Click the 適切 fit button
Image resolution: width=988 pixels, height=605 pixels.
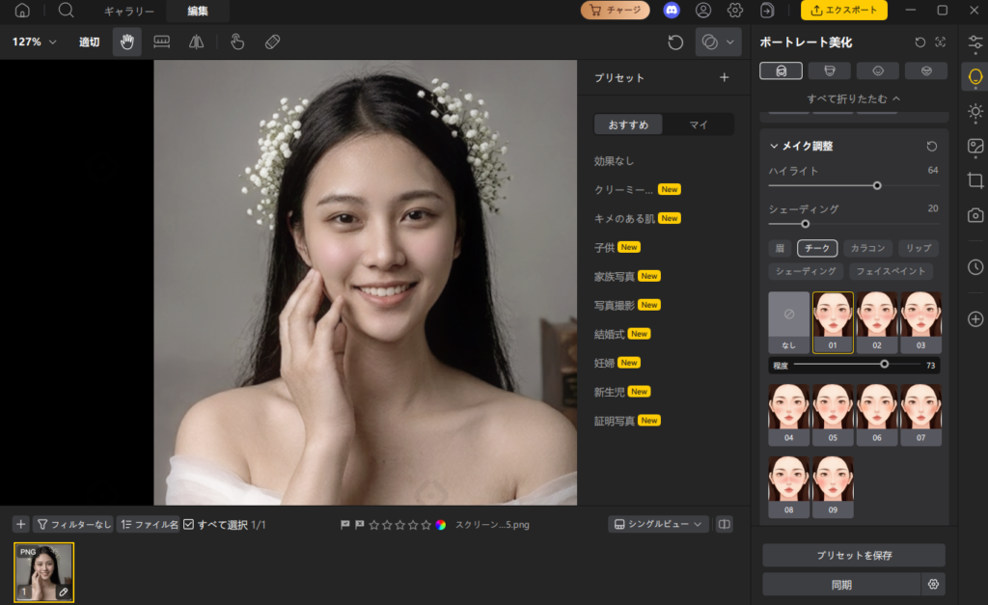point(89,42)
